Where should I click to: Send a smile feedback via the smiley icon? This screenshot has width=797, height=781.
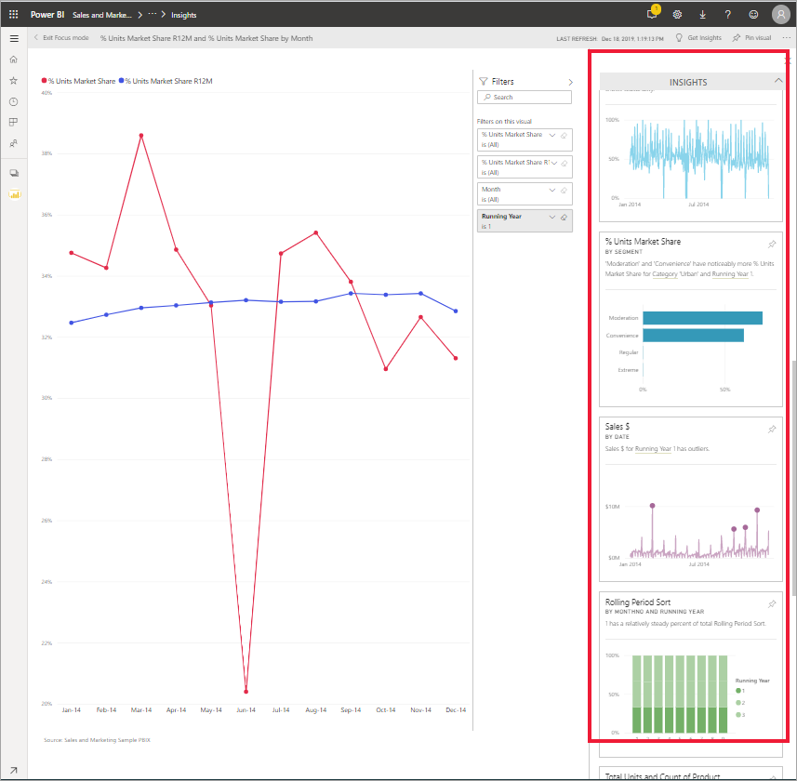753,14
